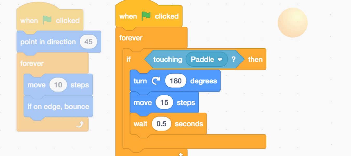The image size is (351, 156).
Task: Click the 'if' label on the if-then block
Action: 128,60
